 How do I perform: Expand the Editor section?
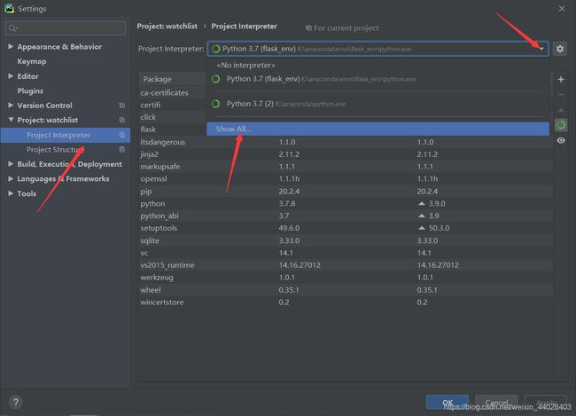pos(11,75)
